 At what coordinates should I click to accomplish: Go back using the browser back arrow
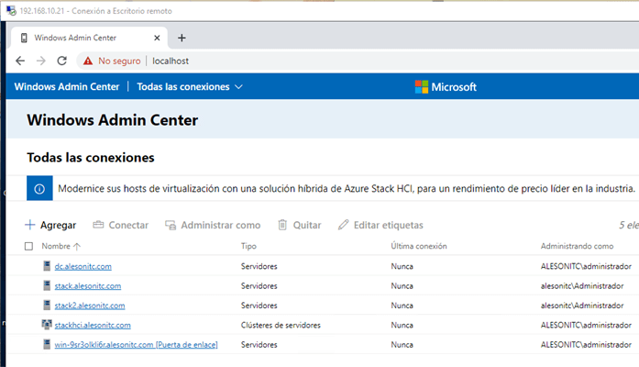click(x=20, y=61)
